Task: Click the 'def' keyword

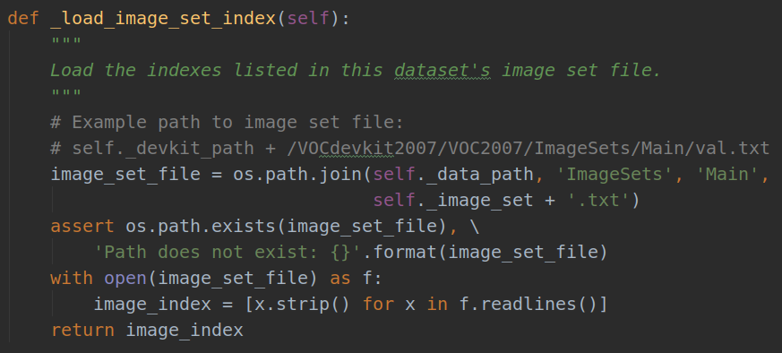Action: (x=23, y=19)
